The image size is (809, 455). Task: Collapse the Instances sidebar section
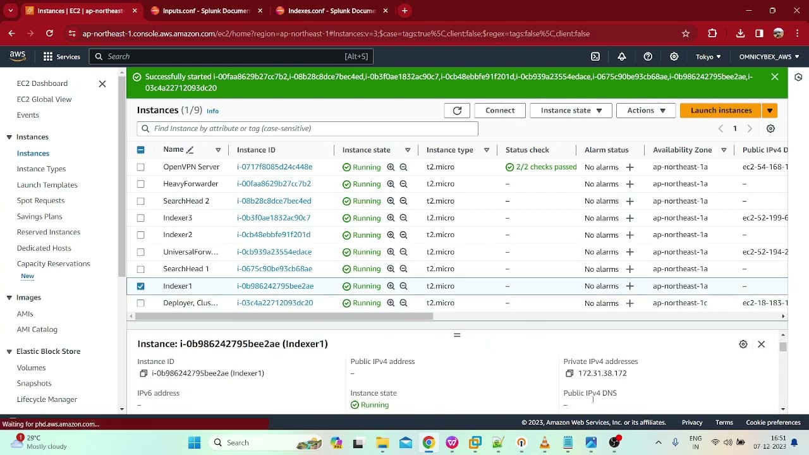[9, 137]
